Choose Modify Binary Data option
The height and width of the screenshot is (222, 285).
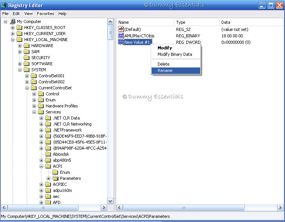click(176, 54)
